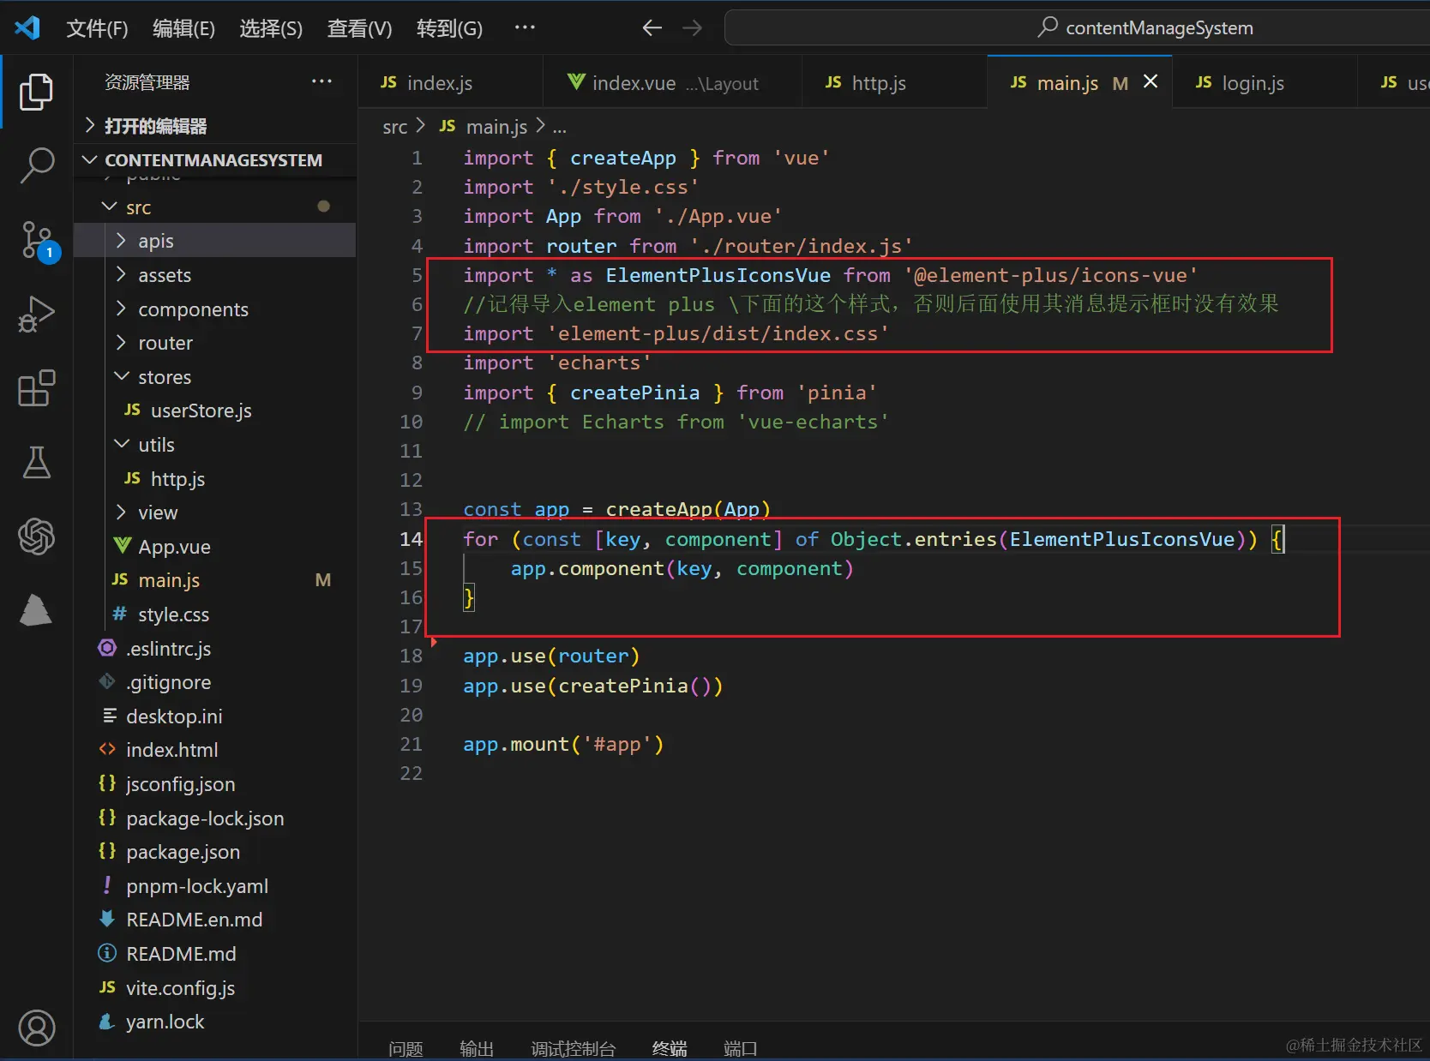1430x1061 pixels.
Task: Expand the 打开的编辑器 section
Action: 155,126
